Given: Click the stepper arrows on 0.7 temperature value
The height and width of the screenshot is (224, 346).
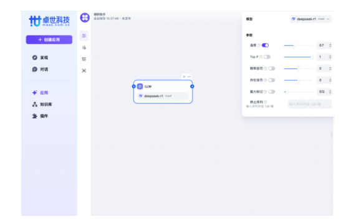Looking at the screenshot, I should coord(330,45).
